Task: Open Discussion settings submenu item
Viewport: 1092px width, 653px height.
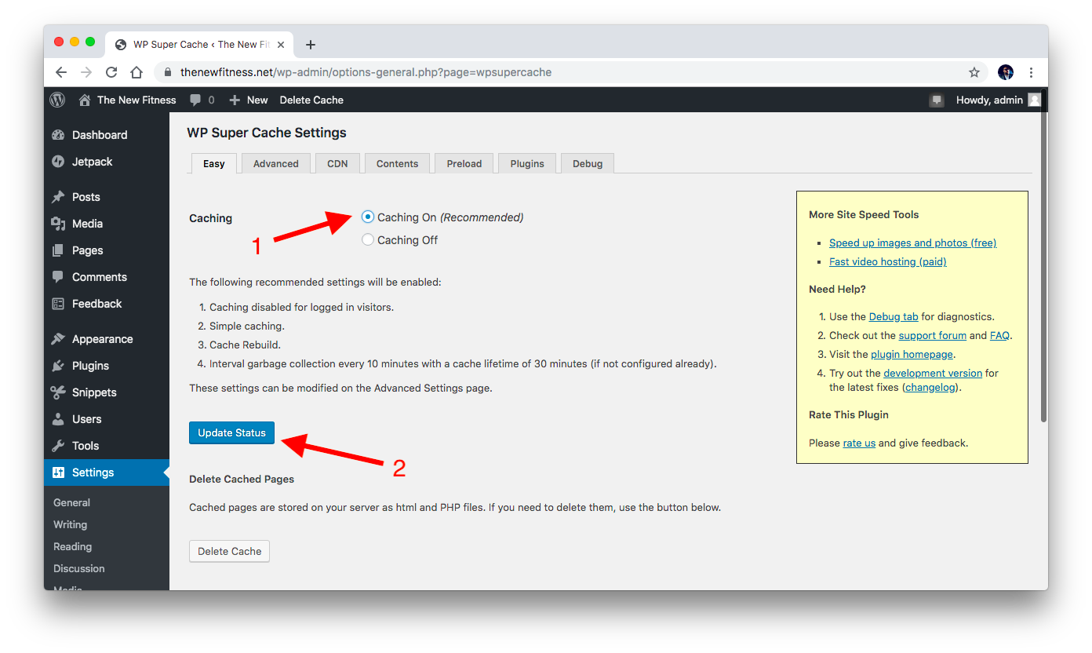Action: pos(78,568)
